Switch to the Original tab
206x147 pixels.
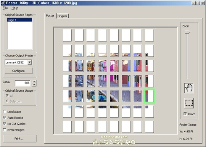(x=63, y=16)
